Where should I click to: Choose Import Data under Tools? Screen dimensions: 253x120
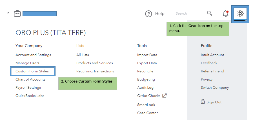[147, 55]
